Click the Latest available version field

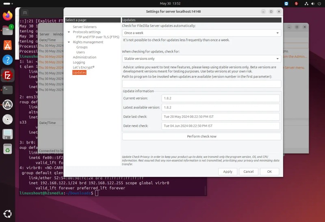[221, 107]
